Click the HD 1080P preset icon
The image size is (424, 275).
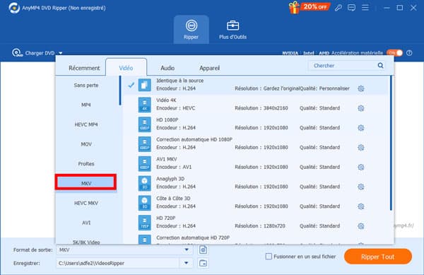145,124
